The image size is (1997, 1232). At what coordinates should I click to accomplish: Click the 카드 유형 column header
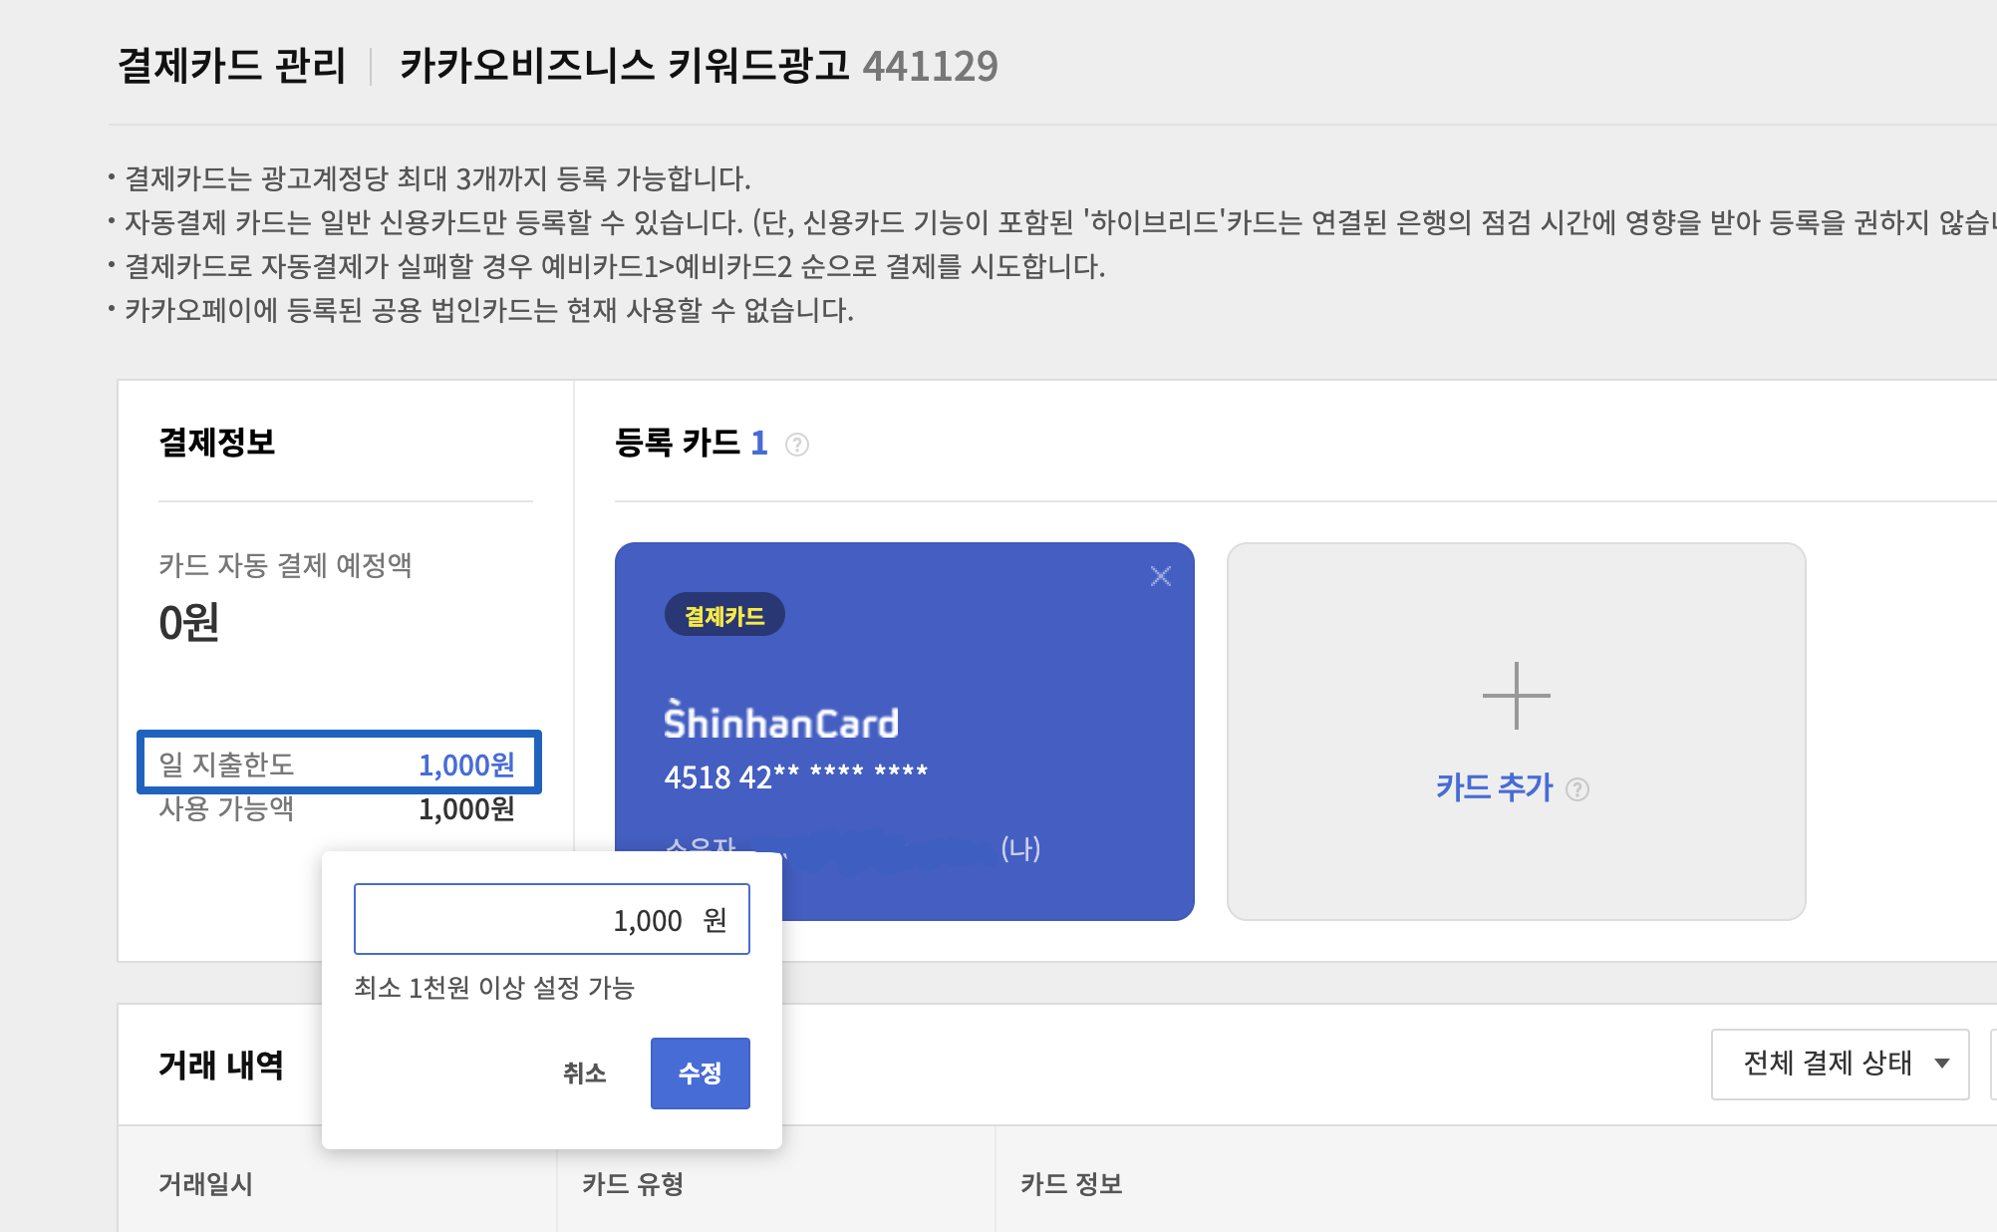click(633, 1184)
